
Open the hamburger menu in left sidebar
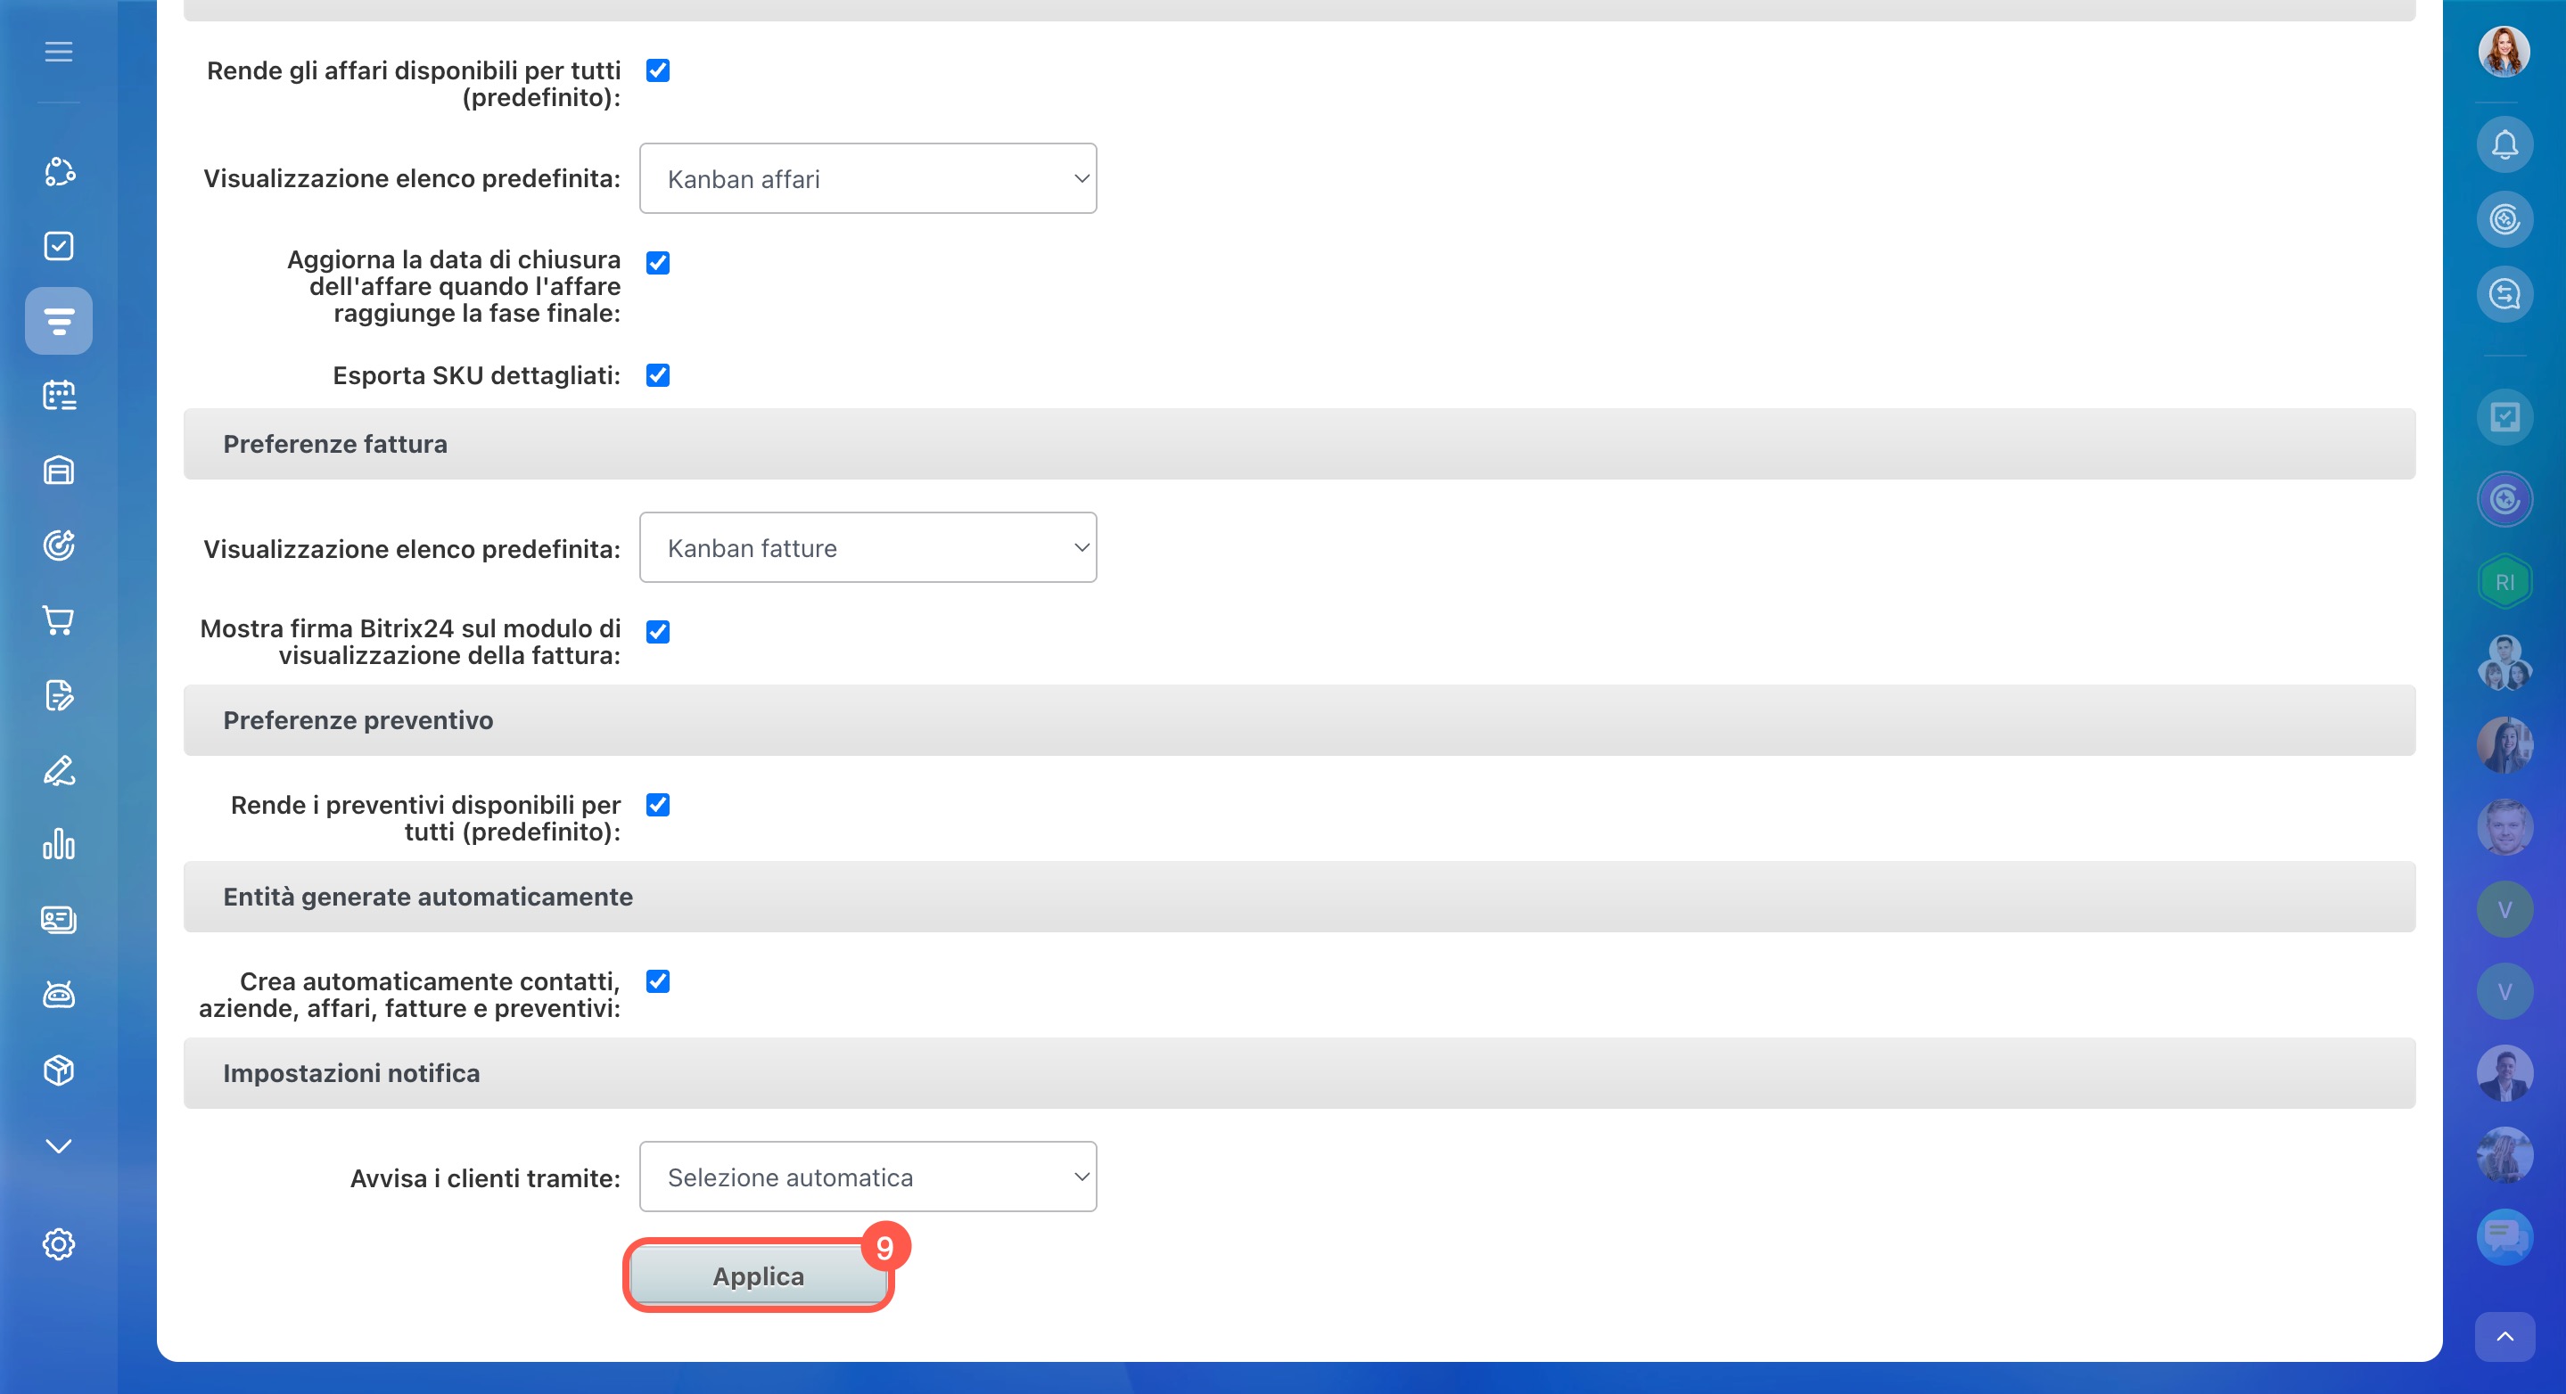[x=59, y=52]
